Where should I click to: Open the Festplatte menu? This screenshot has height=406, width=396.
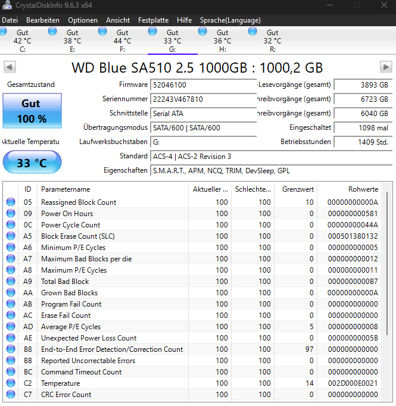pyautogui.click(x=153, y=20)
